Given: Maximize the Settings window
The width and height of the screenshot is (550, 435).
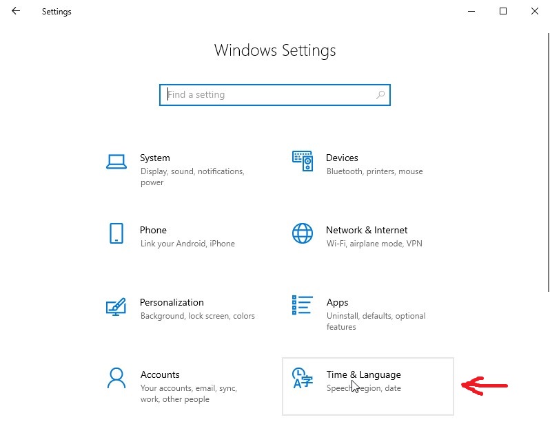Looking at the screenshot, I should coord(503,11).
